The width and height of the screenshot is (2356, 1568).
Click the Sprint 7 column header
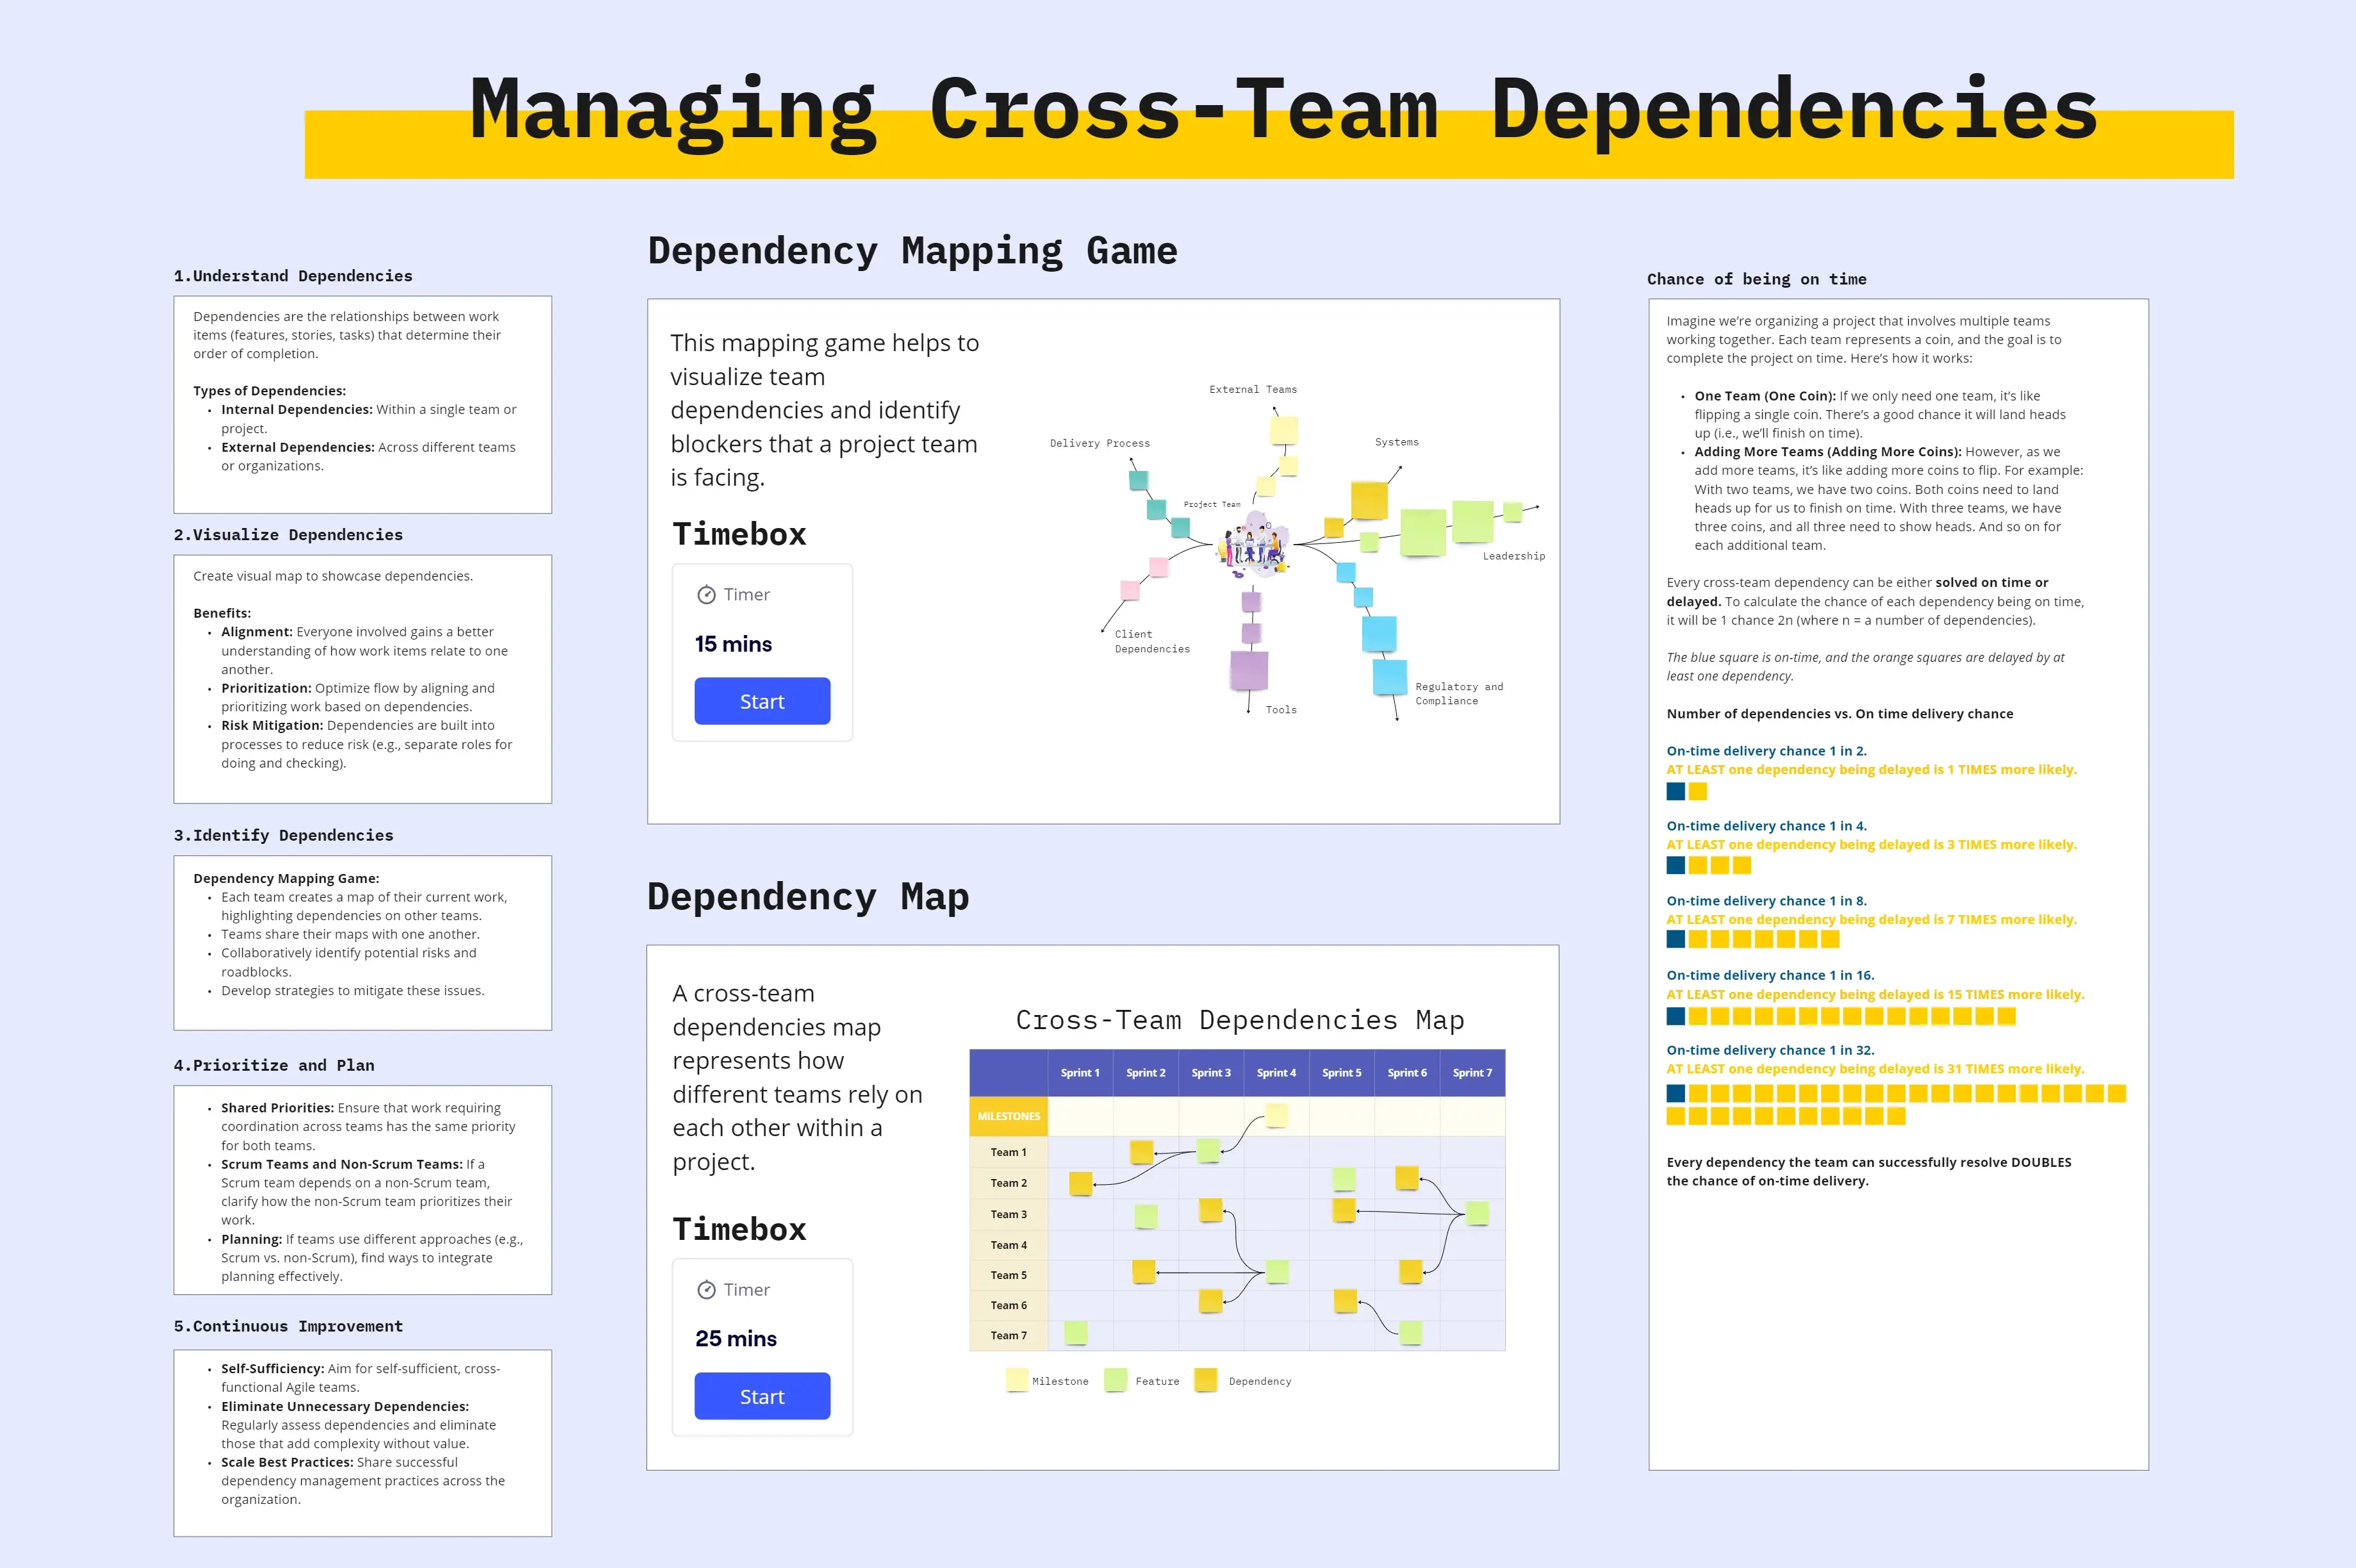click(1472, 1073)
